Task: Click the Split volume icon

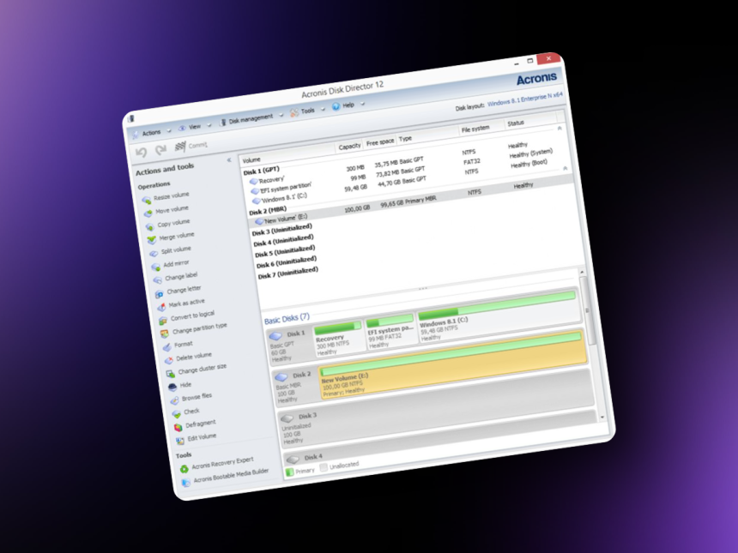Action: point(154,254)
